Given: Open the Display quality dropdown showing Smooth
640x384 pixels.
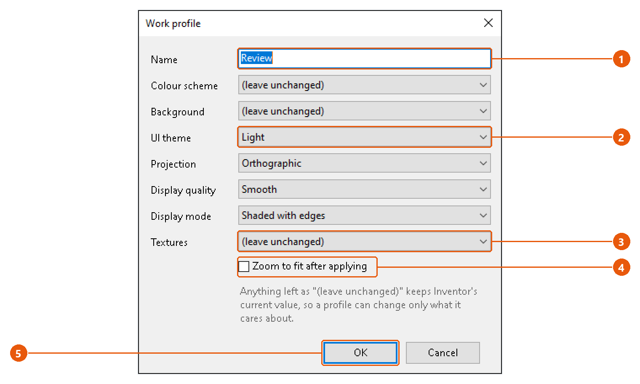Looking at the screenshot, I should click(365, 189).
